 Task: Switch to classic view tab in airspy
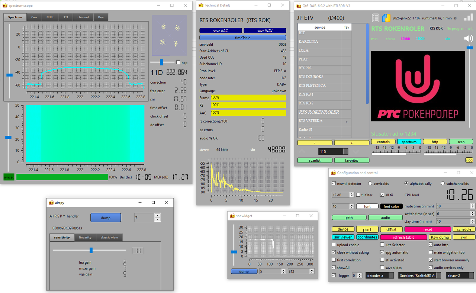(109, 238)
